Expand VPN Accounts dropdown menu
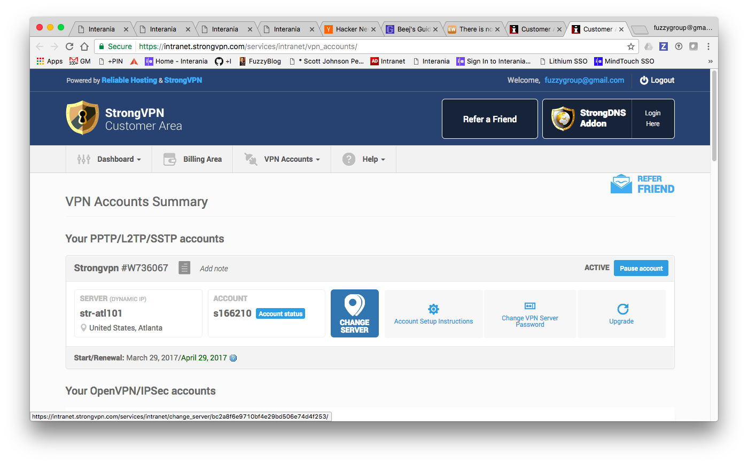The width and height of the screenshot is (748, 464). pos(282,159)
